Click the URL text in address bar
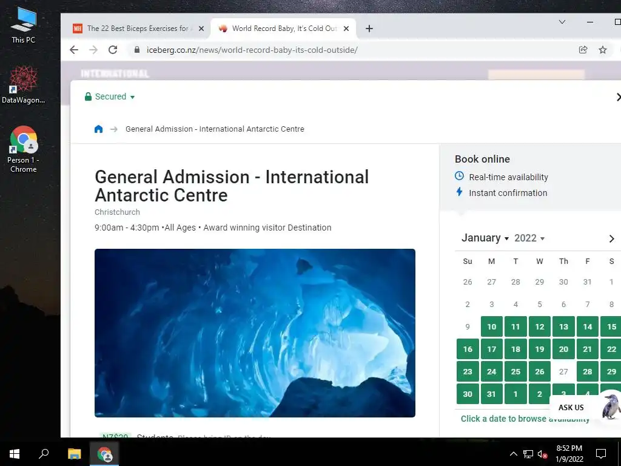The width and height of the screenshot is (621, 466). click(252, 50)
